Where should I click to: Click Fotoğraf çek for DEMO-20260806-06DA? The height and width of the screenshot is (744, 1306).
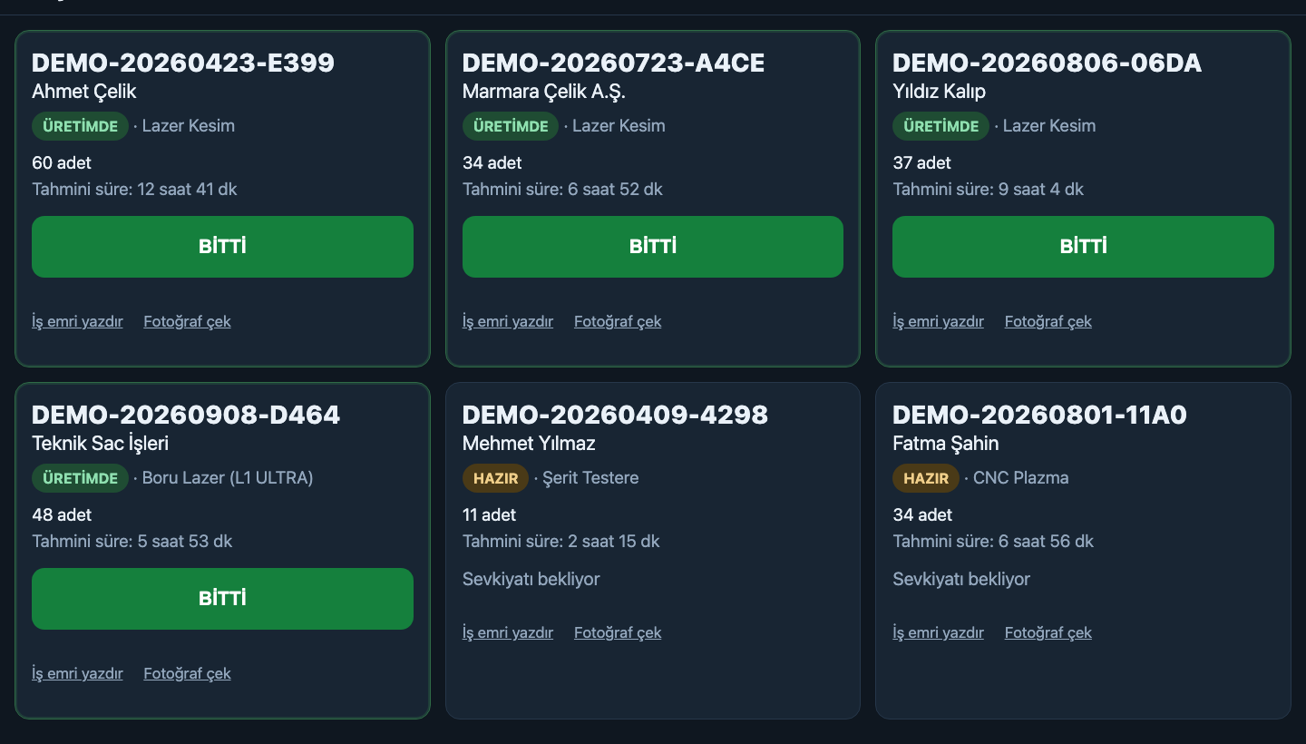1048,321
